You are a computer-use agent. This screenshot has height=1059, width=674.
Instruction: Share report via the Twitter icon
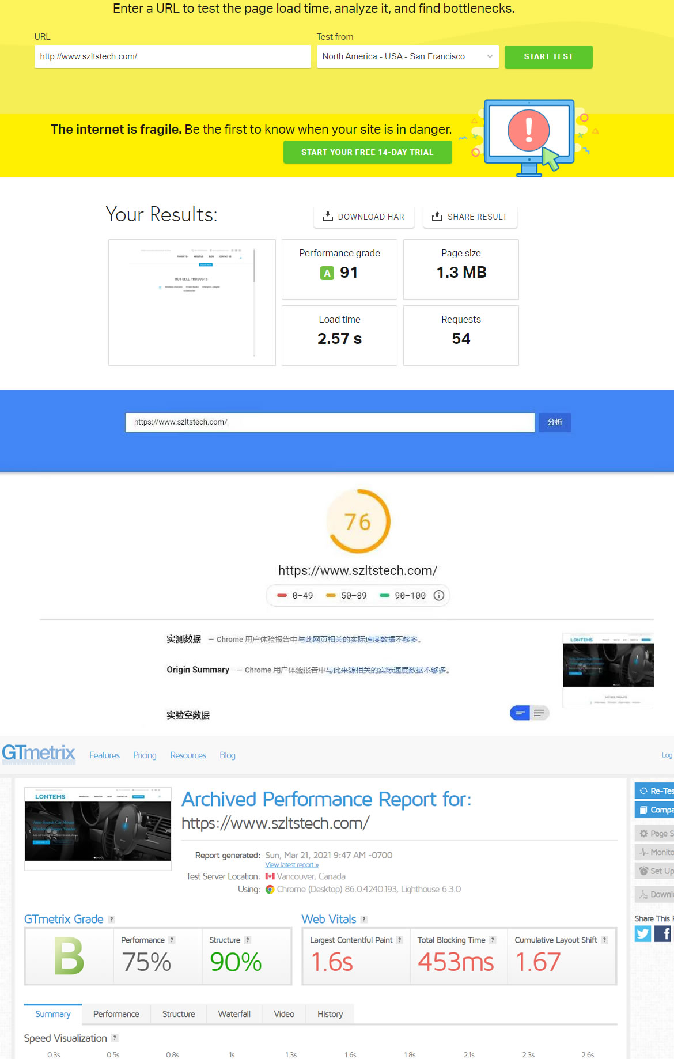coord(643,934)
